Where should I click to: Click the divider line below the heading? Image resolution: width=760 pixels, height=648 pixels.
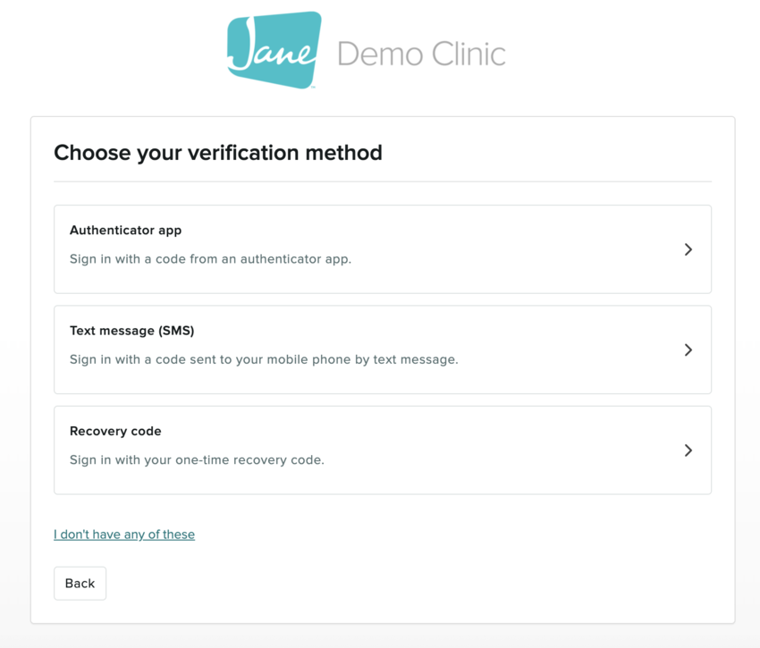click(383, 181)
